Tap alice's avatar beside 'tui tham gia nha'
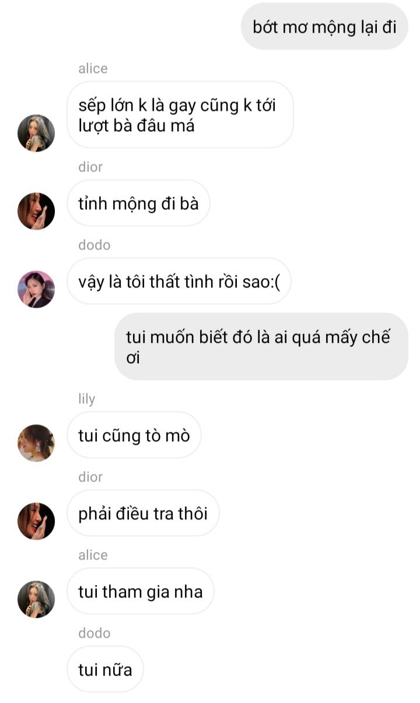The image size is (420, 703). (36, 599)
